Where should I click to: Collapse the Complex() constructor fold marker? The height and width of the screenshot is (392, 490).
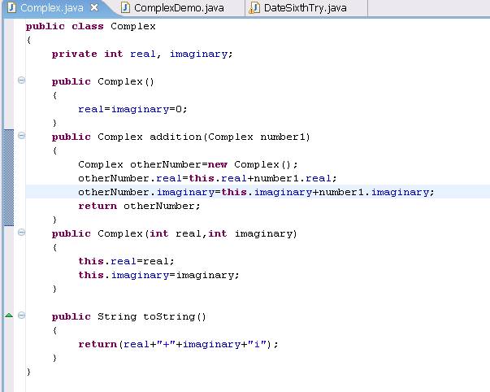21,81
